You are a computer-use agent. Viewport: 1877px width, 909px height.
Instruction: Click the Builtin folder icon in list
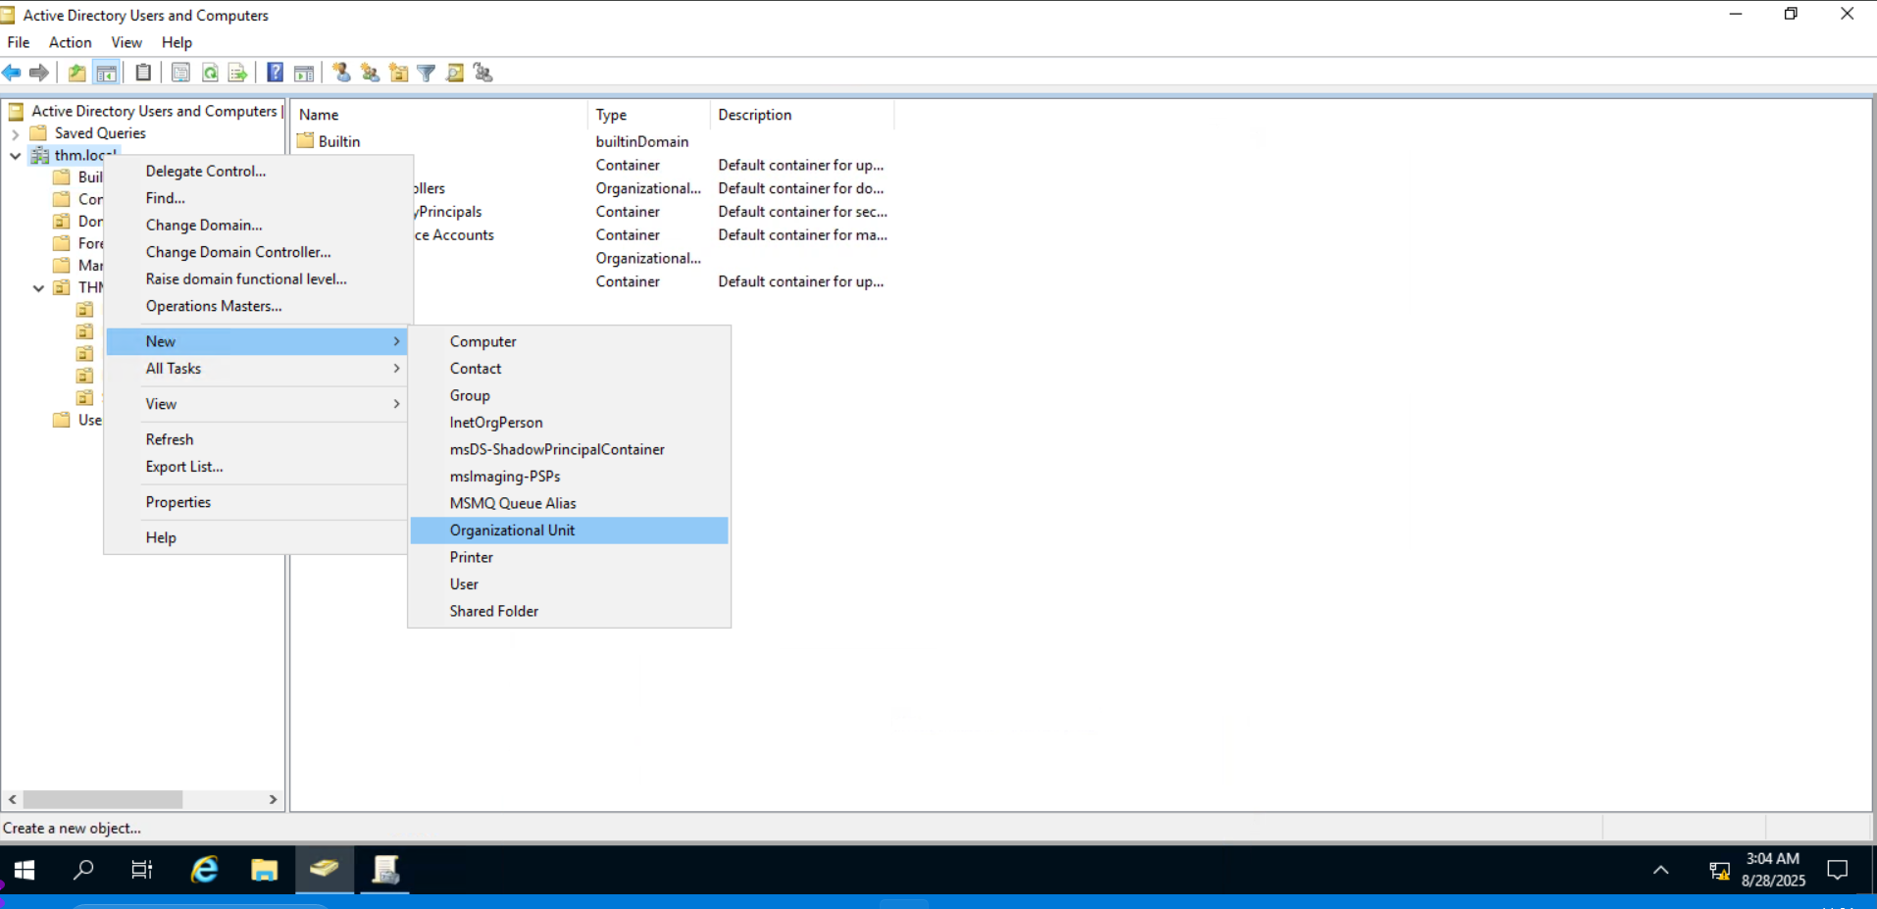pos(306,141)
